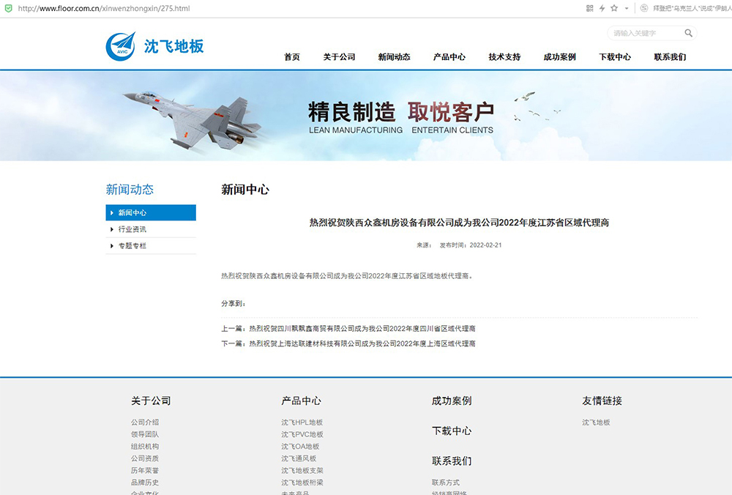Click the green security shield icon
The height and width of the screenshot is (495, 732).
coord(7,8)
